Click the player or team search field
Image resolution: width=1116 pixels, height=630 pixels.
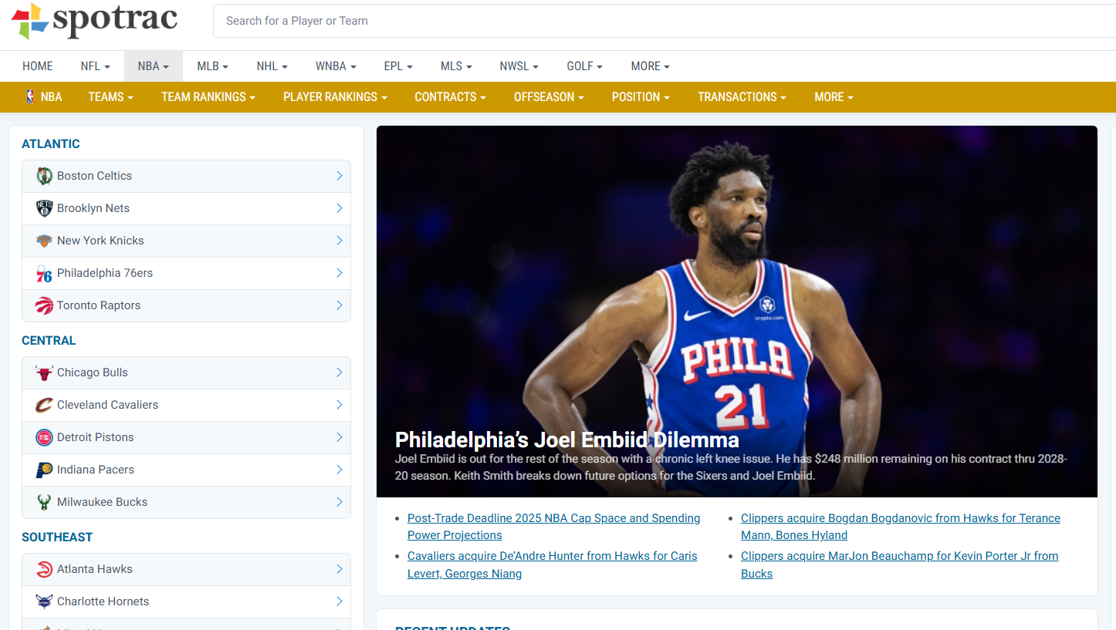pyautogui.click(x=664, y=21)
